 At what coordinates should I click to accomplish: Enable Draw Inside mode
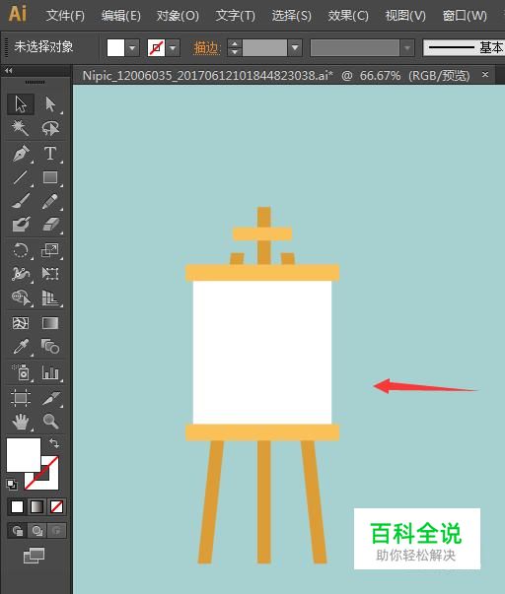pos(56,531)
